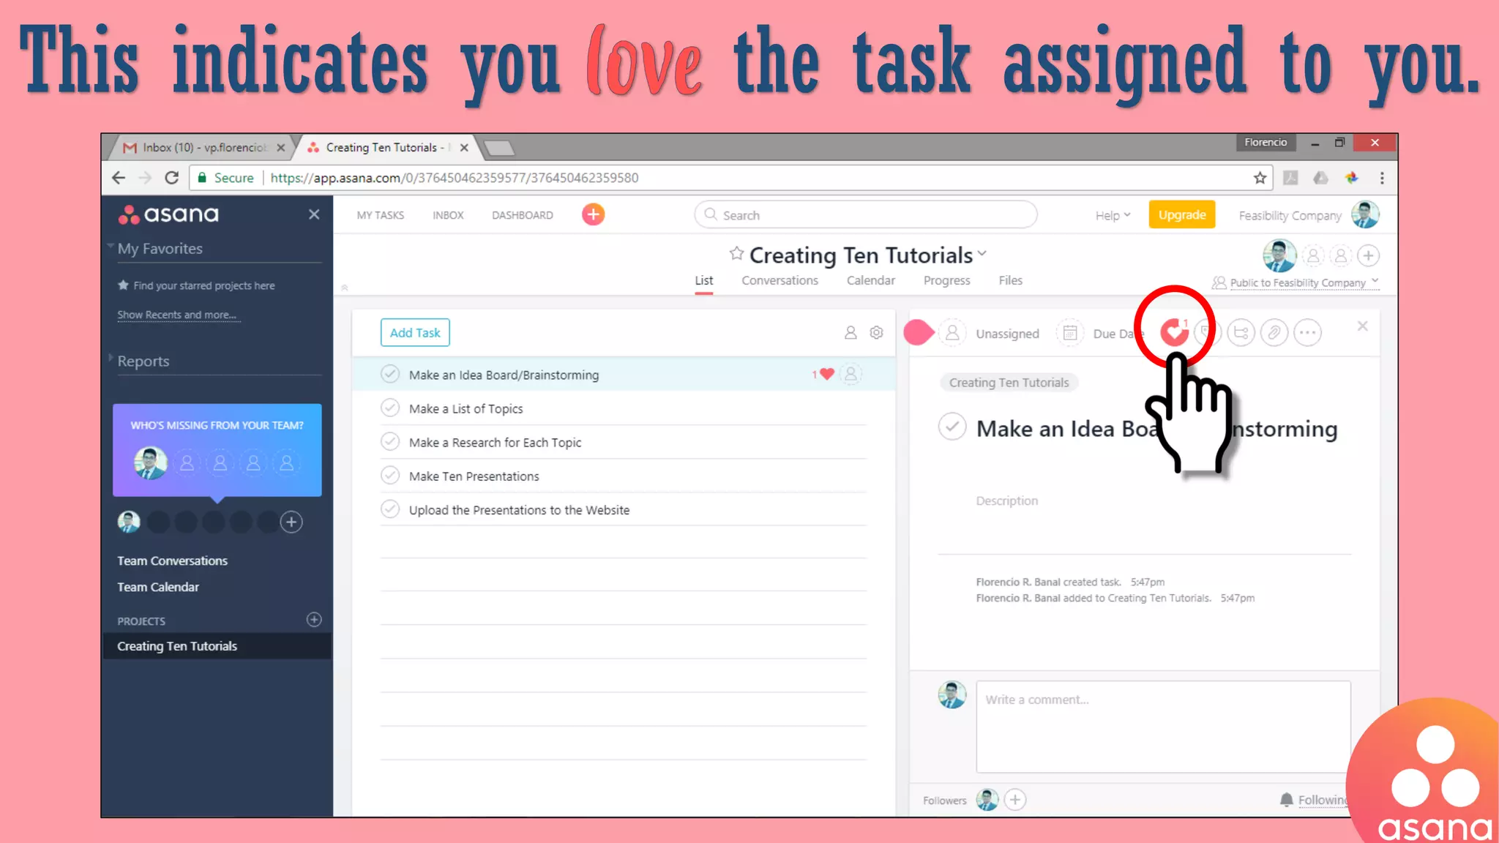Click the user profile avatar at top right
1499x843 pixels.
[1365, 214]
